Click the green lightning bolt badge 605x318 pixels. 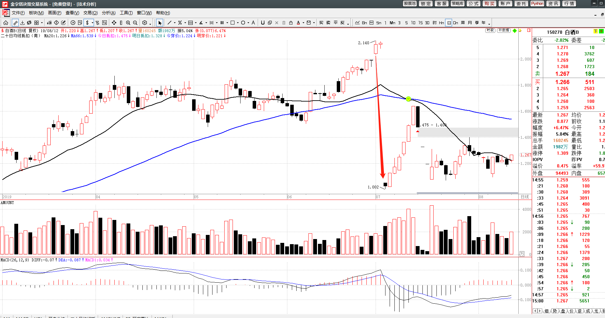[601, 32]
